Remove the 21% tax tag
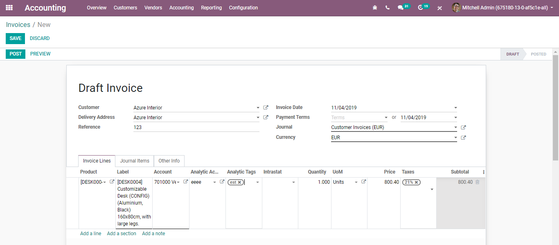The image size is (559, 245). point(417,183)
